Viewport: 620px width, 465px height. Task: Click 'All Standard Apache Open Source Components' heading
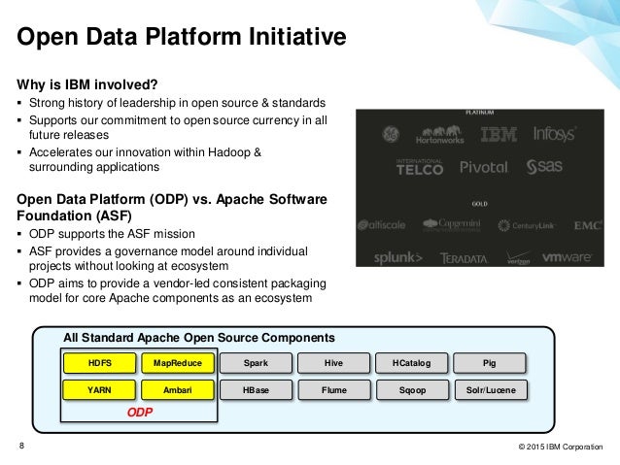click(x=199, y=338)
